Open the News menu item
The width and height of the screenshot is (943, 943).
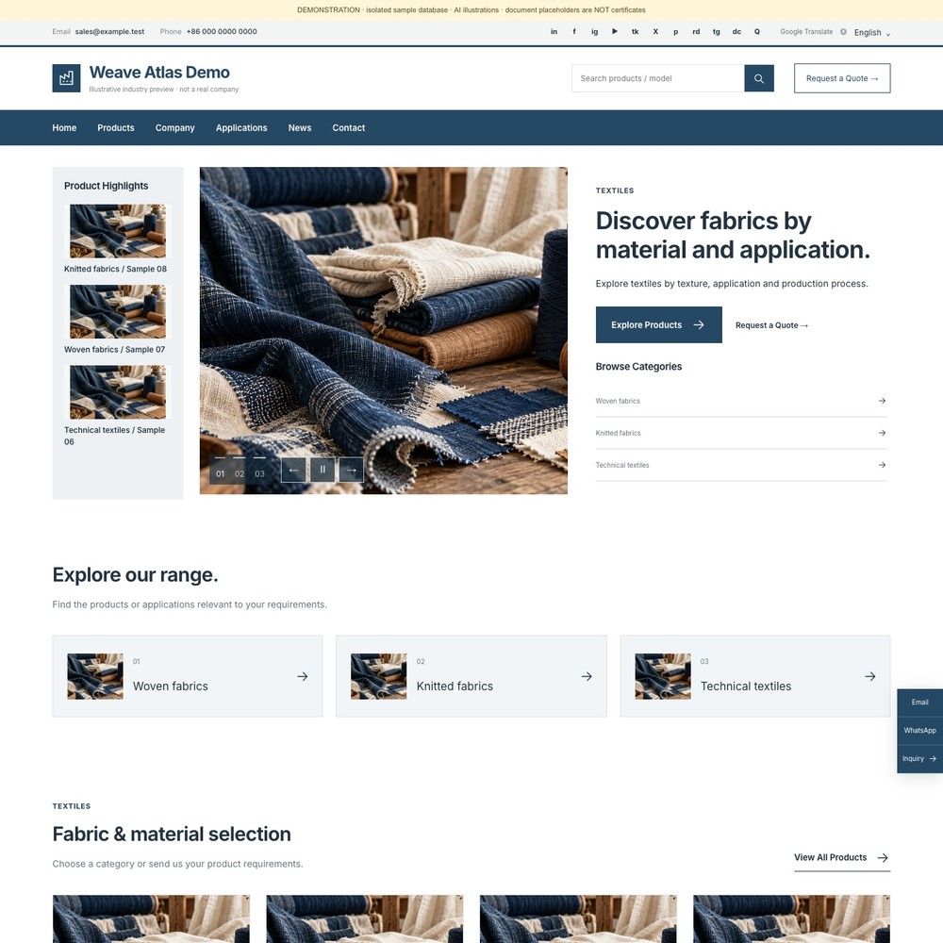point(300,128)
